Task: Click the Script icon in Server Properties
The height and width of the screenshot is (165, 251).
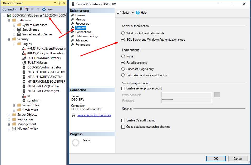Action: tap(119, 12)
